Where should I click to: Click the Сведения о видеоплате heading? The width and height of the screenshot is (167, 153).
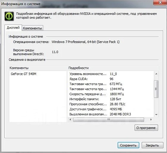coord(27,60)
